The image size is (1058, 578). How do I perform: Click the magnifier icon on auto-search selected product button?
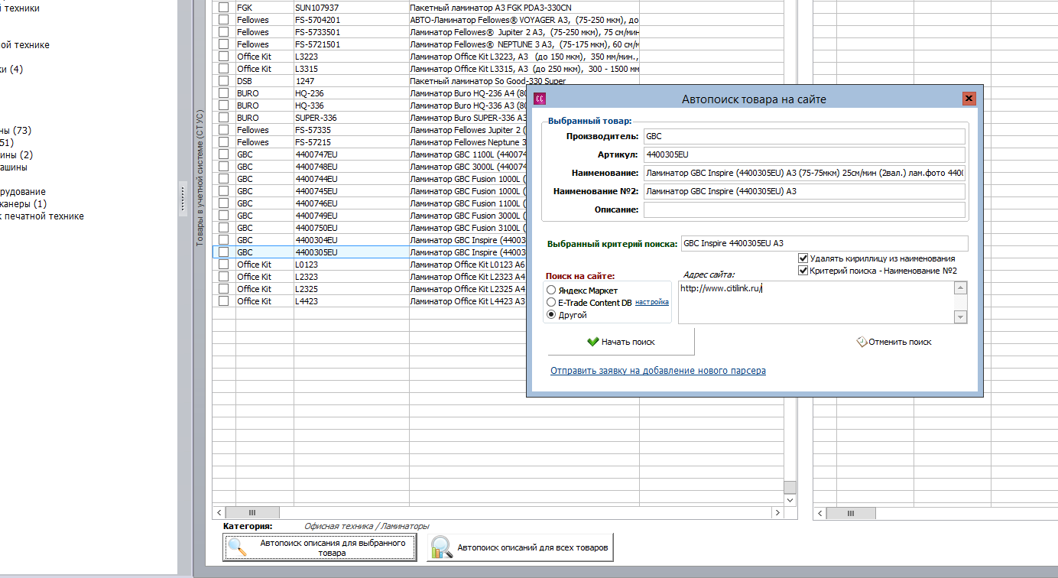pos(238,547)
